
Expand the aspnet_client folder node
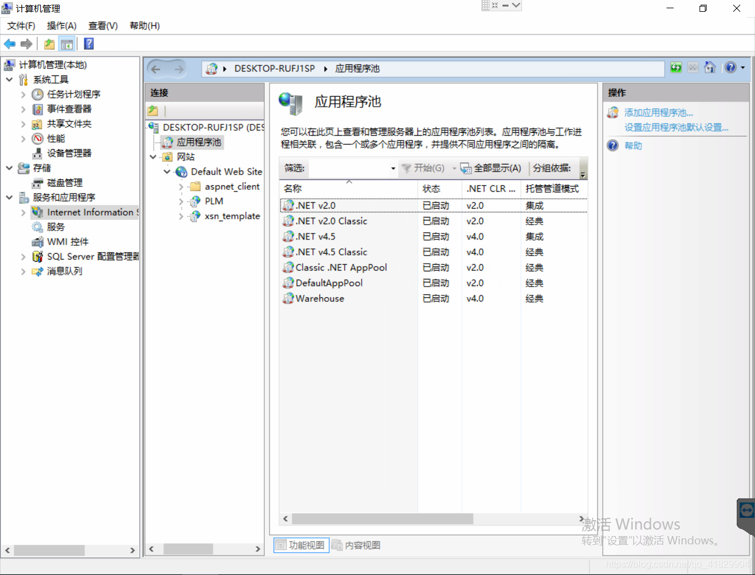coord(181,186)
